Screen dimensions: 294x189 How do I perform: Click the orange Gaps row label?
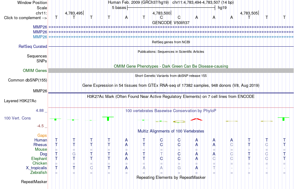pos(42,135)
